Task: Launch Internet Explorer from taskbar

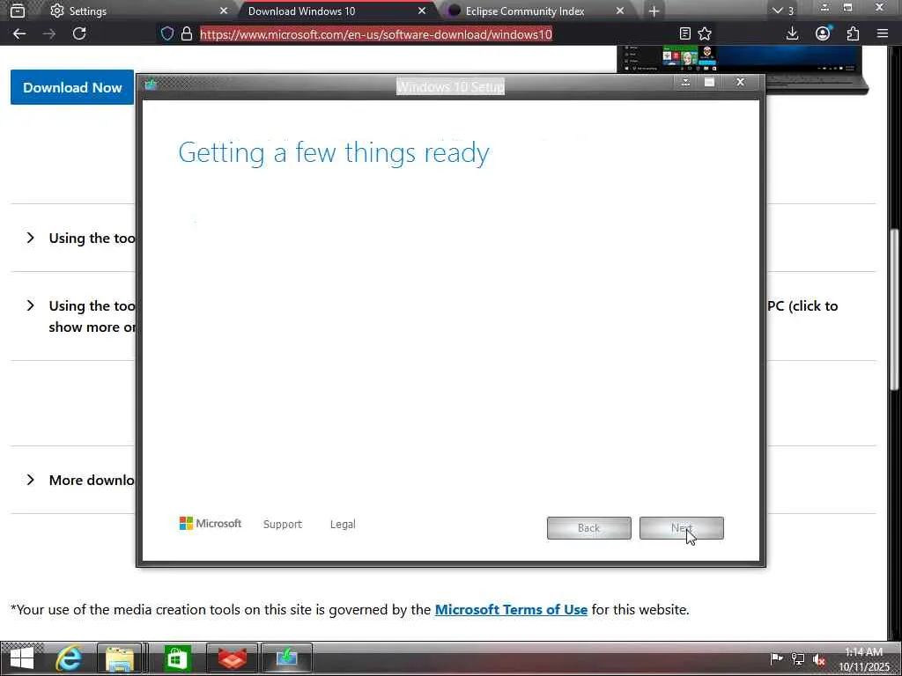Action: (x=68, y=658)
